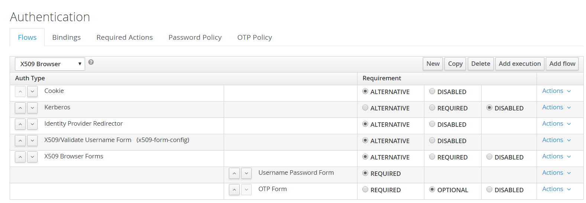This screenshot has width=586, height=203.
Task: Move OTP Form up
Action: pyautogui.click(x=234, y=190)
